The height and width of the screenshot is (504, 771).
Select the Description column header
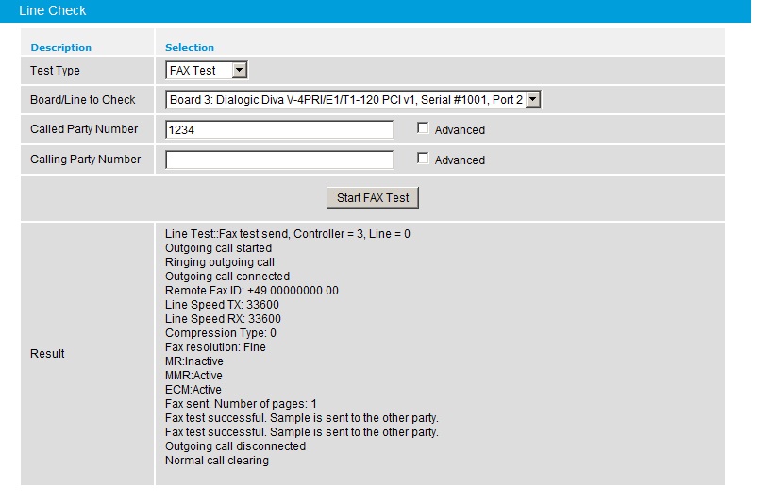pyautogui.click(x=61, y=47)
